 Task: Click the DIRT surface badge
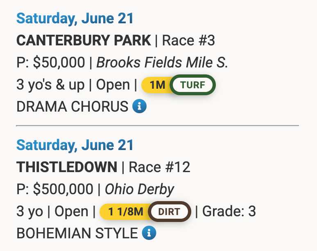point(169,212)
